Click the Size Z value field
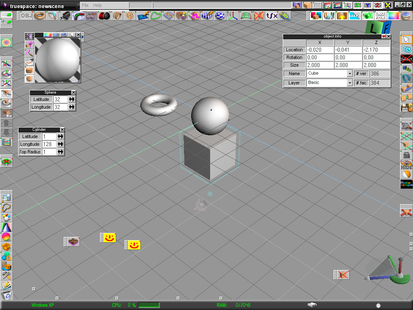The height and width of the screenshot is (310, 413). tap(376, 65)
